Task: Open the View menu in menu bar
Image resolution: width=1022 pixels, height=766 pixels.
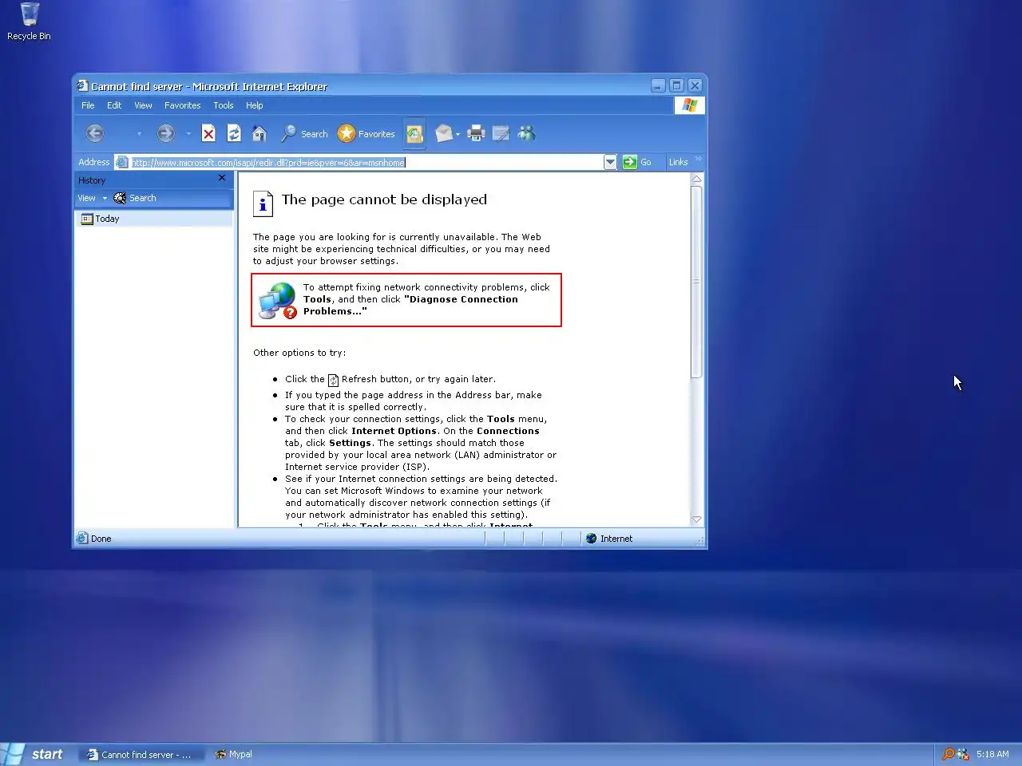Action: tap(143, 105)
